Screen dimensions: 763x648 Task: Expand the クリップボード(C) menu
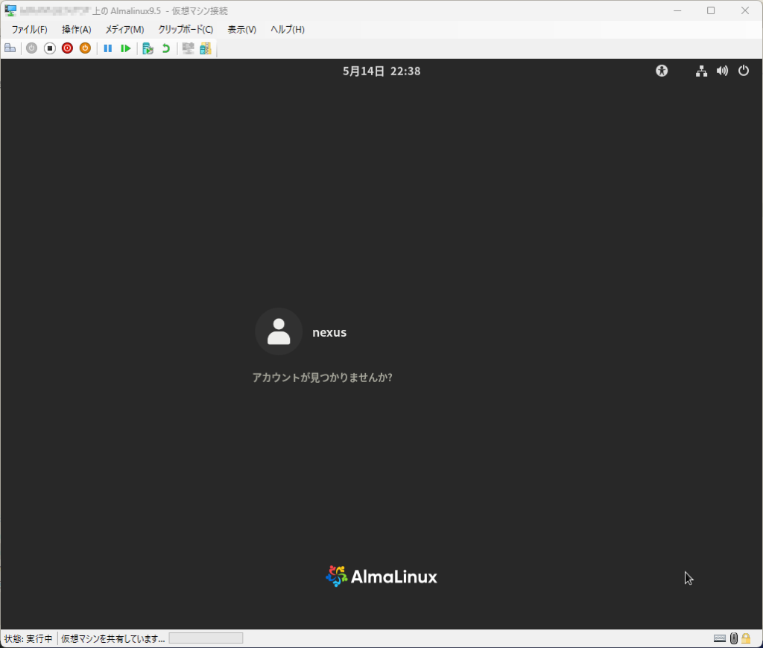click(186, 30)
